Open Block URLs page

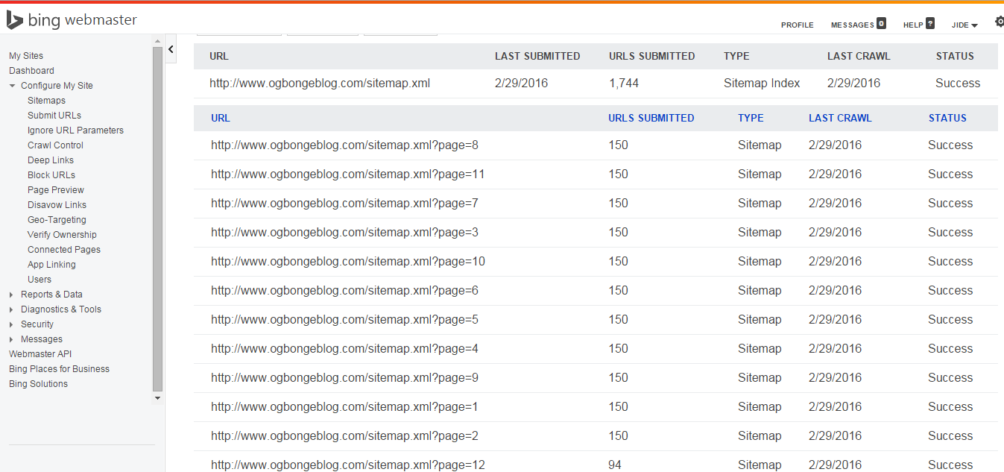point(51,175)
